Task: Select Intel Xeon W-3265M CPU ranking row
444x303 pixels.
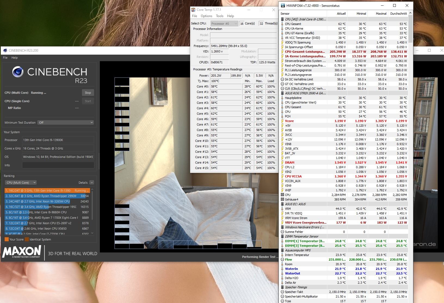Action: click(x=47, y=201)
